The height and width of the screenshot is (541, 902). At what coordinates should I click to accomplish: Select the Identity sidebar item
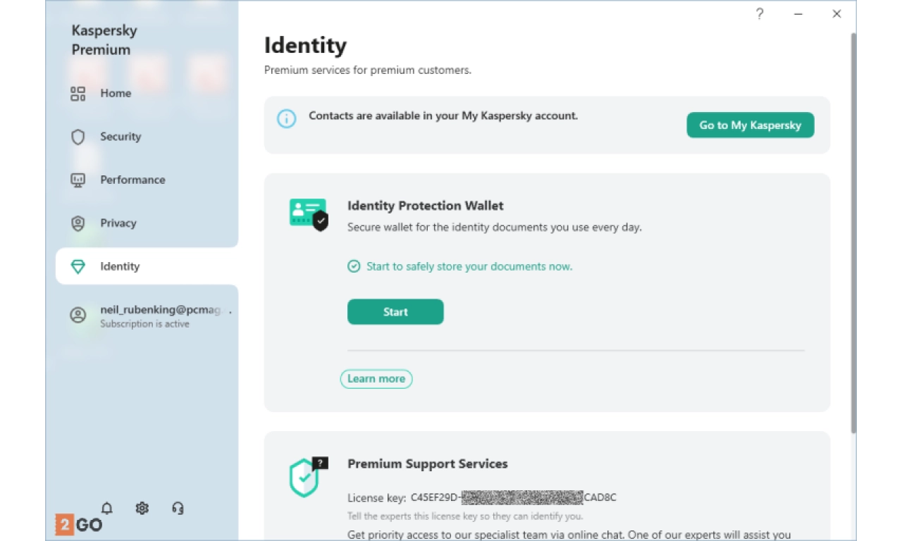point(120,266)
